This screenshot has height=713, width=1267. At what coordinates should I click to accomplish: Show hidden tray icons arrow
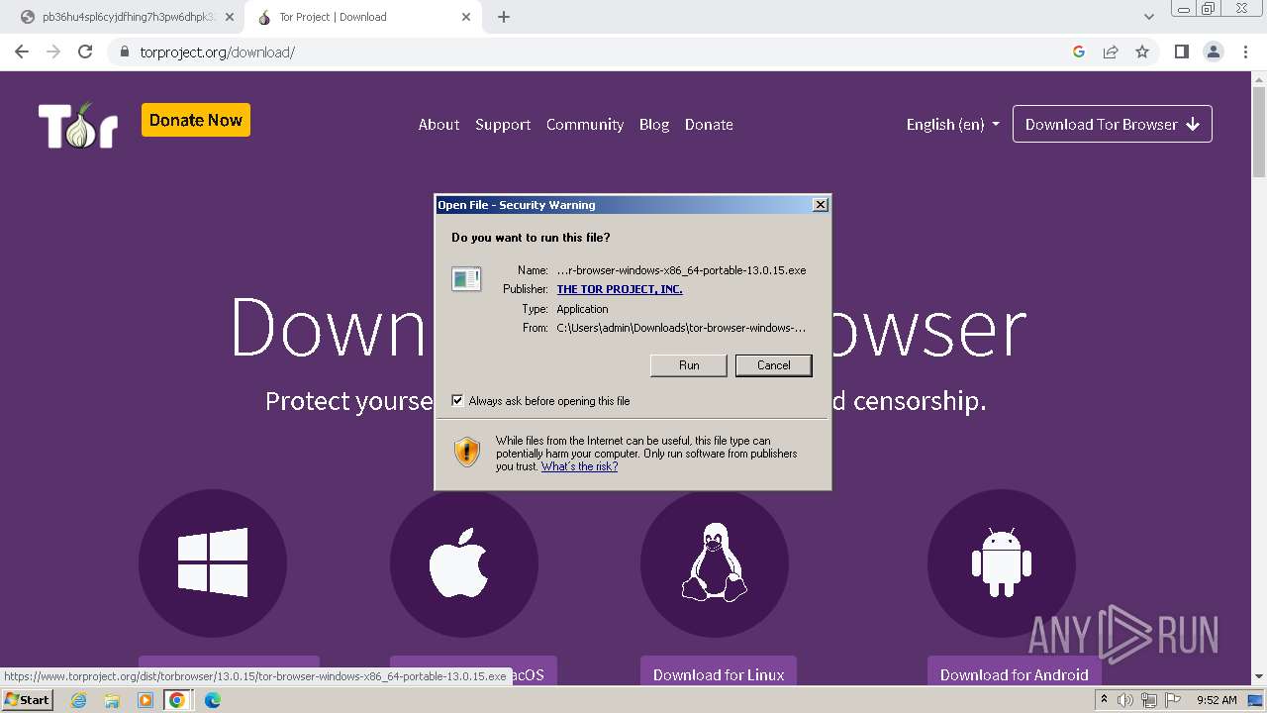point(1105,700)
